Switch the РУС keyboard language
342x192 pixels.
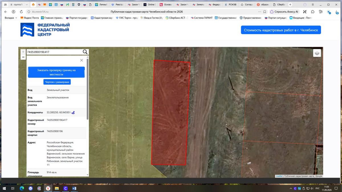coord(317,188)
